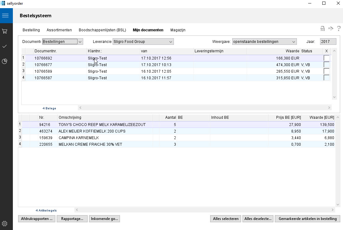Tick the checkbox for order 10766677

click(x=326, y=65)
